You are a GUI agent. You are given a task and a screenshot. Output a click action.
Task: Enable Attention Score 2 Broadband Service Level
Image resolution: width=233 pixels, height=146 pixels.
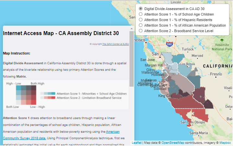click(x=141, y=30)
